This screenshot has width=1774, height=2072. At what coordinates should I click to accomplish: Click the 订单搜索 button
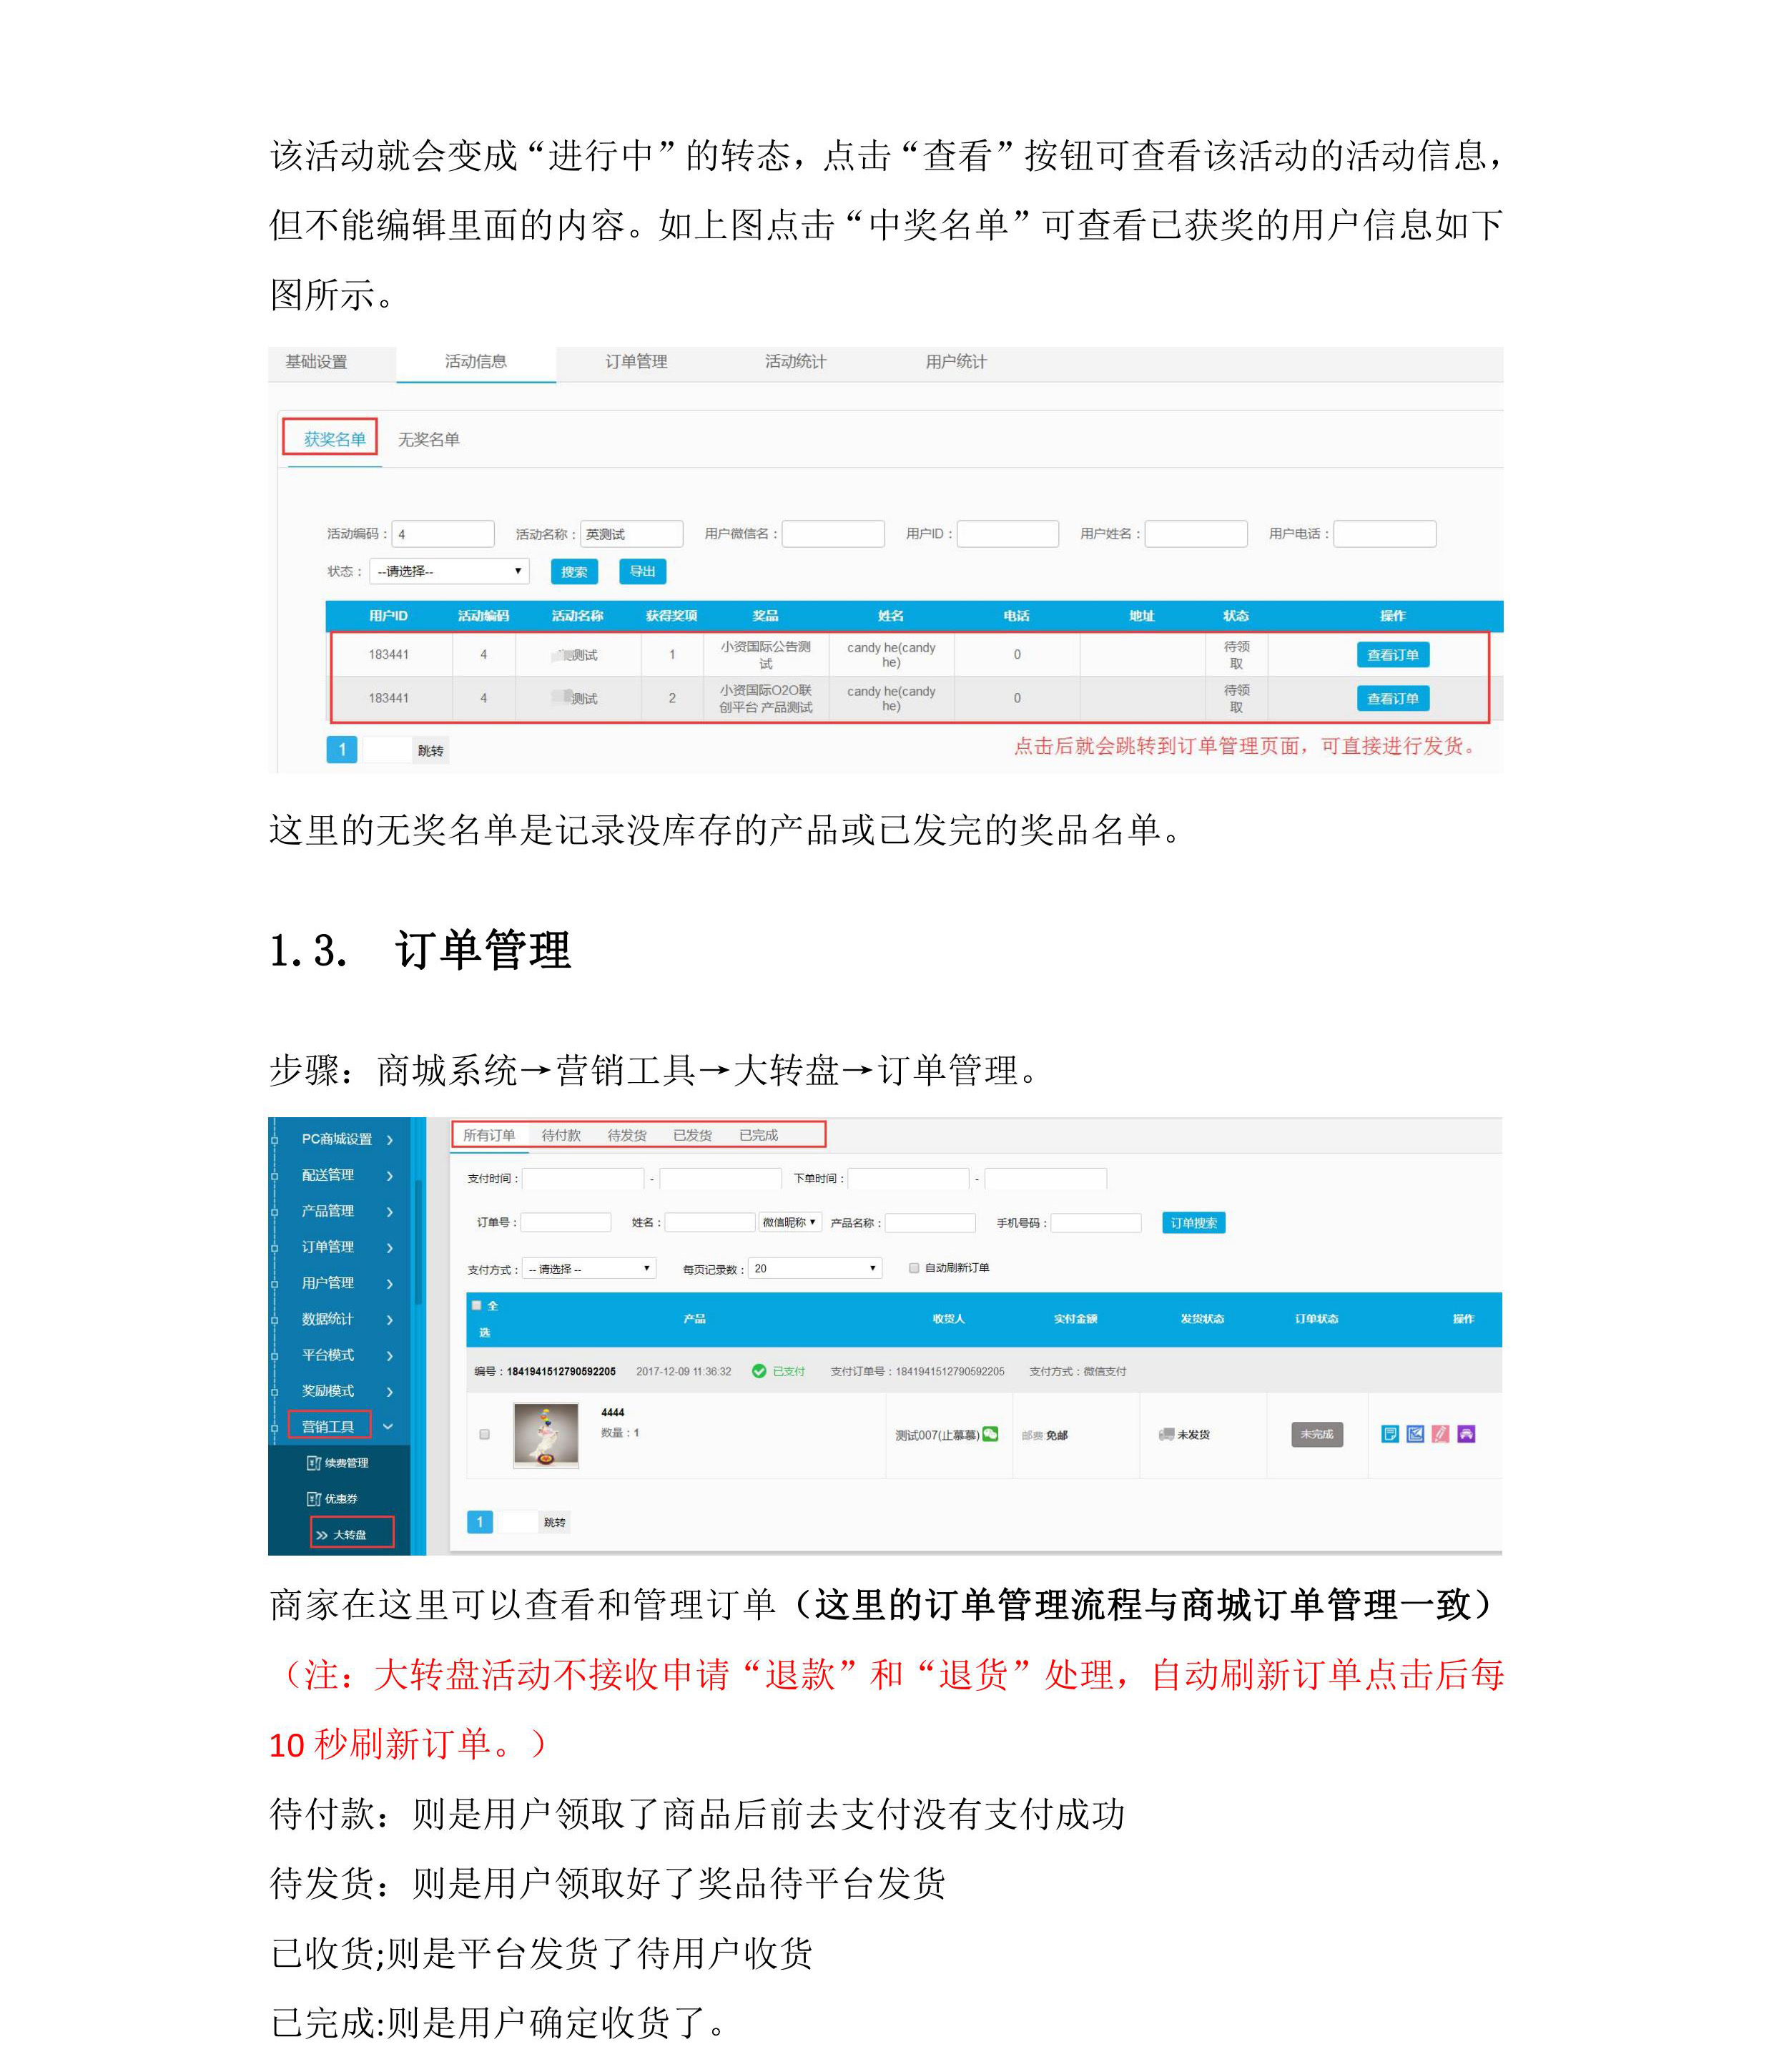[1194, 1222]
